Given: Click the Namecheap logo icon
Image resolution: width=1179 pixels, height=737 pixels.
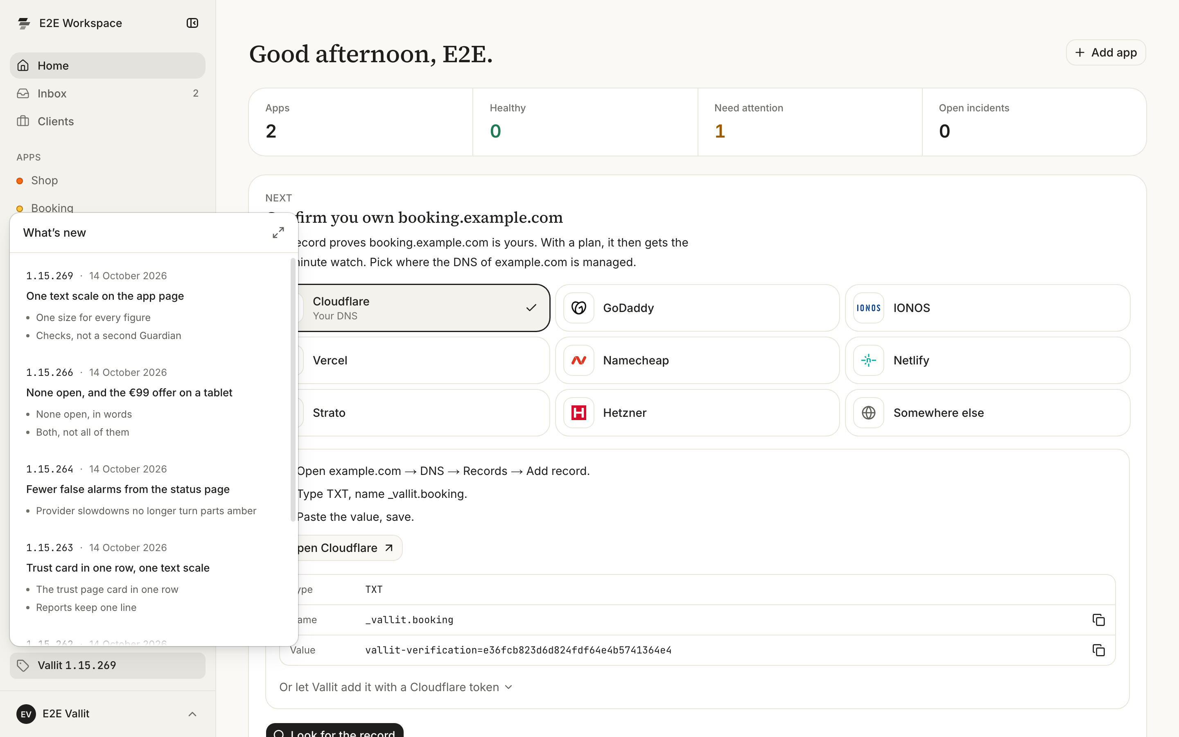Looking at the screenshot, I should (579, 360).
